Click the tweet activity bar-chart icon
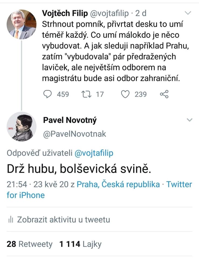 click(11, 220)
